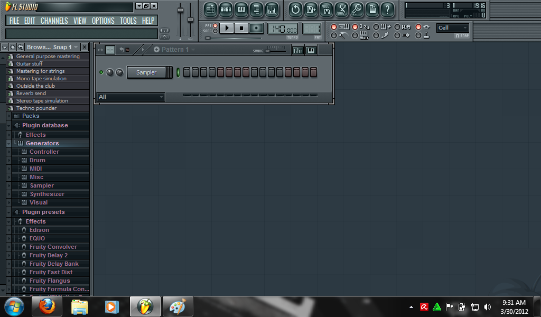This screenshot has height=317, width=541.
Task: Expand the Synthesizer generators folder
Action: click(9, 194)
